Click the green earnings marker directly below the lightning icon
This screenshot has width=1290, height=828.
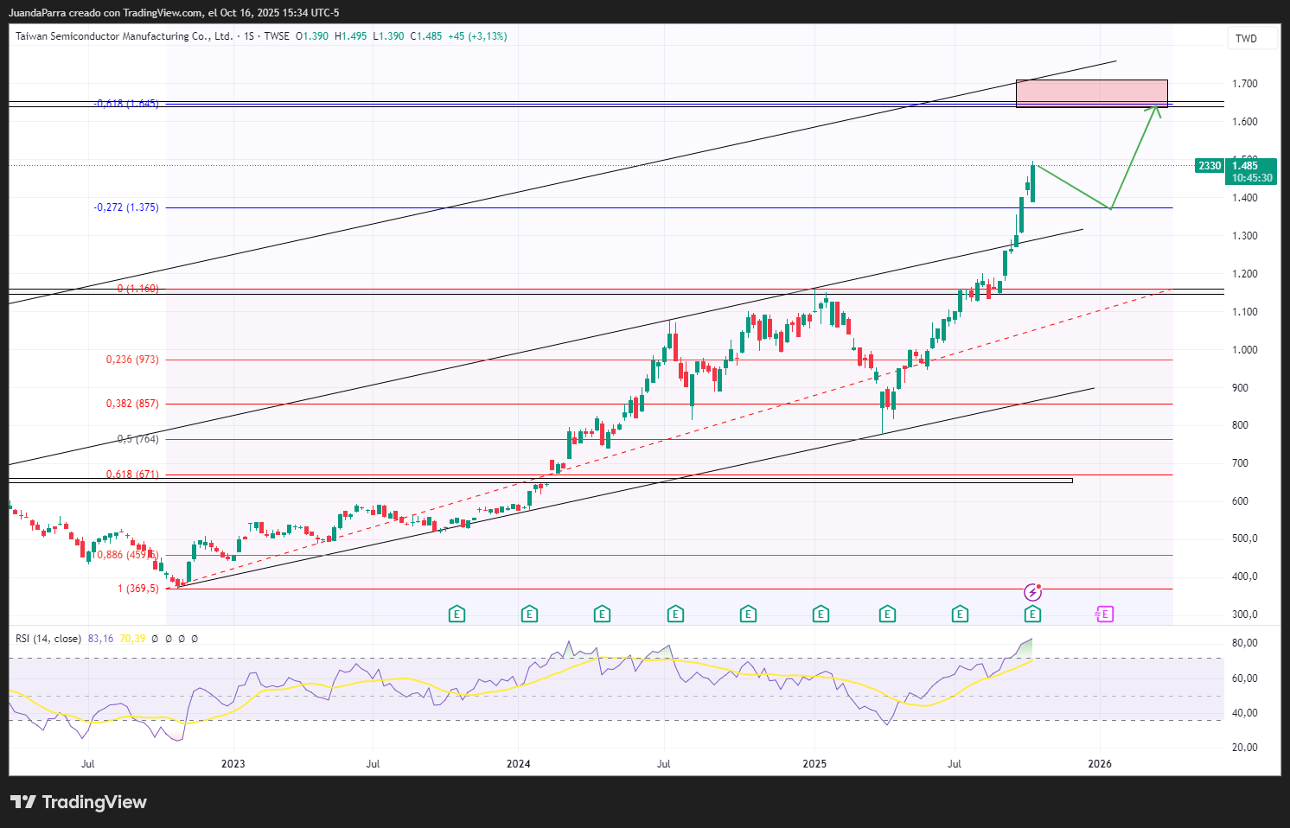[x=1032, y=615]
